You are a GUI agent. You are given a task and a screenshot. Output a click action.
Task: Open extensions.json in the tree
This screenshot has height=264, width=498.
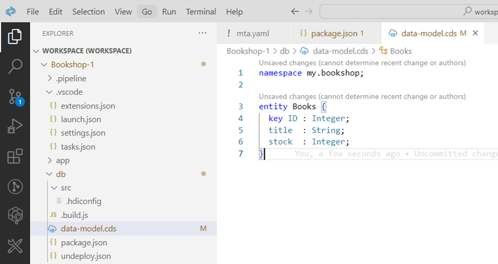click(x=88, y=106)
